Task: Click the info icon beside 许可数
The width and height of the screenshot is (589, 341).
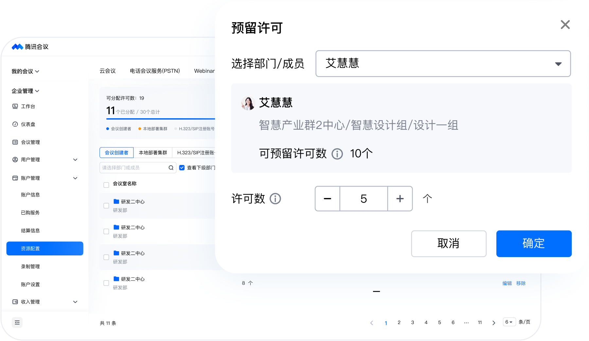Action: tap(275, 199)
